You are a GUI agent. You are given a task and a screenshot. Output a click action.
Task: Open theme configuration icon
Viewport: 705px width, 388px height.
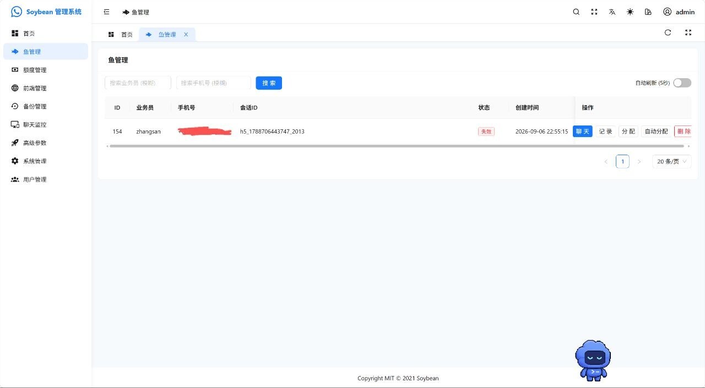click(648, 12)
